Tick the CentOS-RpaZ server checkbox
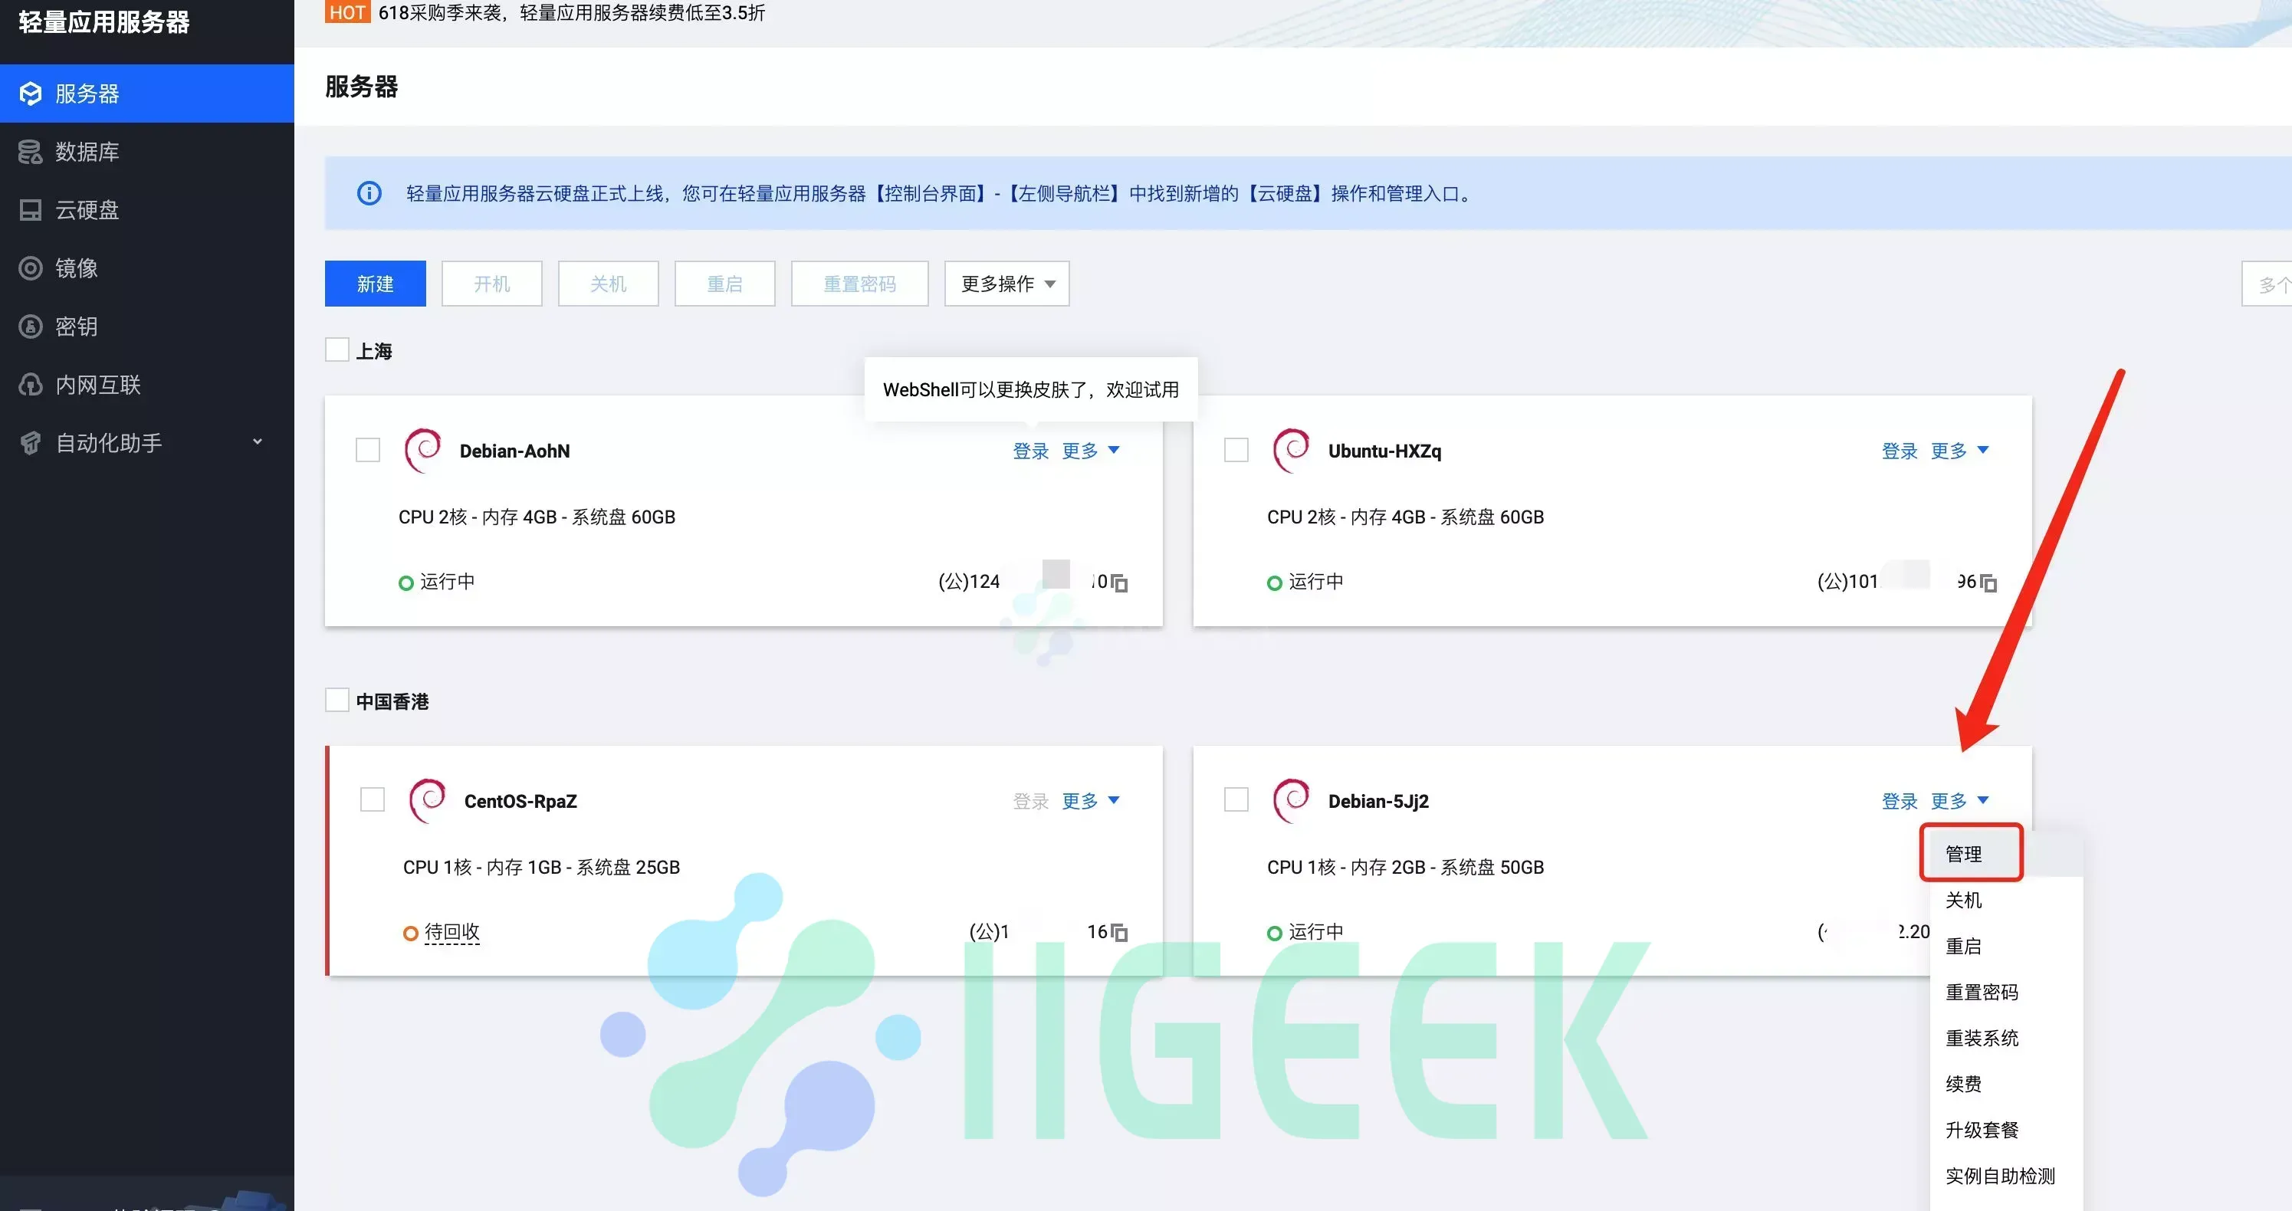This screenshot has height=1211, width=2292. point(372,800)
